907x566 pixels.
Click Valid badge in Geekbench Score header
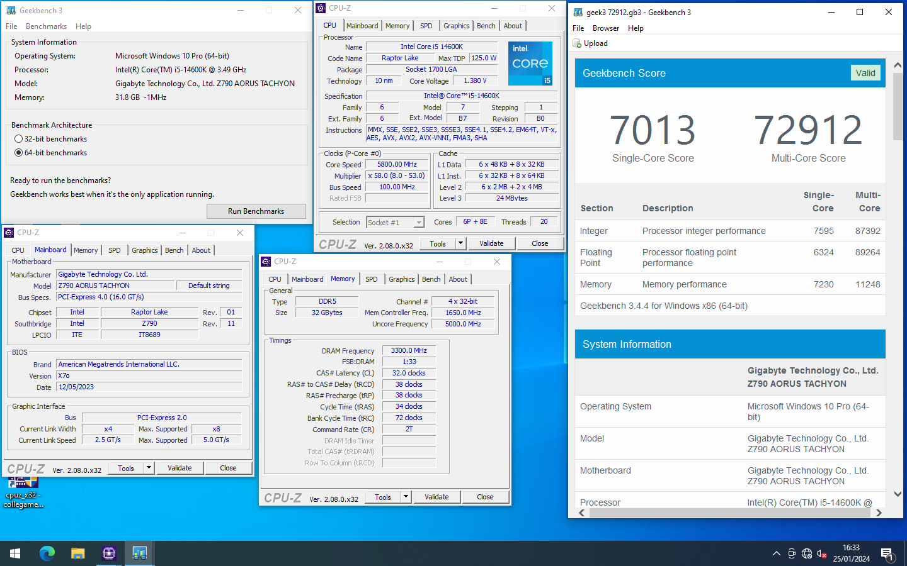click(x=865, y=73)
